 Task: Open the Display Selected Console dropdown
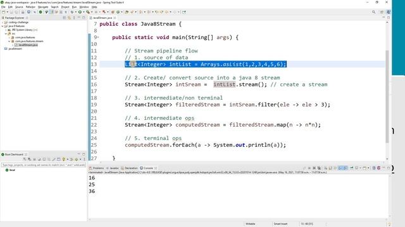click(x=360, y=168)
